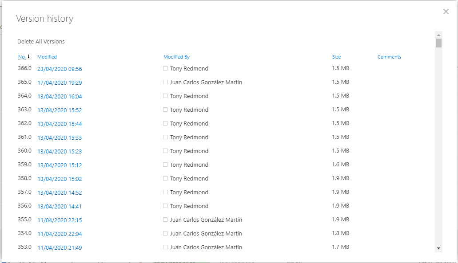Open version dated 13/04/2020 15:02
Image resolution: width=458 pixels, height=263 pixels.
pyautogui.click(x=60, y=179)
